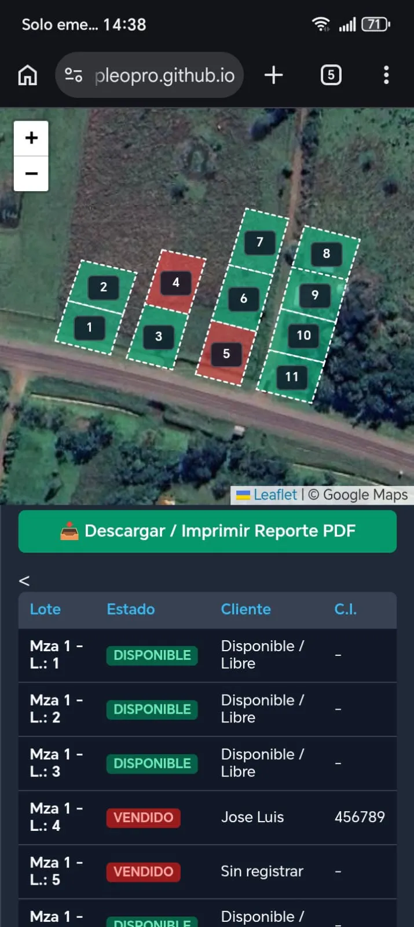Select lot 7 marker on map
Screen dimensions: 414x927
[260, 242]
